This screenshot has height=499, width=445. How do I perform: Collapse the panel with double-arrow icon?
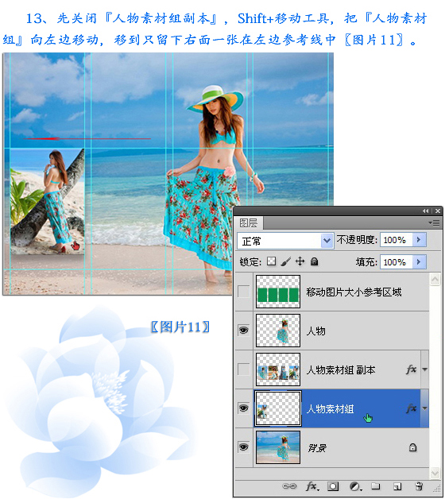[x=426, y=211]
